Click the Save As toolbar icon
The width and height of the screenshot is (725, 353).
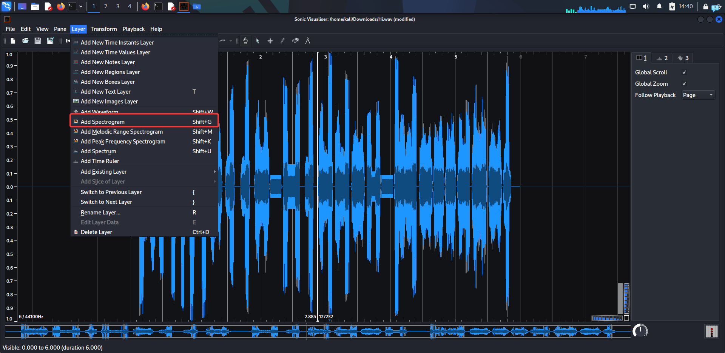click(x=50, y=41)
